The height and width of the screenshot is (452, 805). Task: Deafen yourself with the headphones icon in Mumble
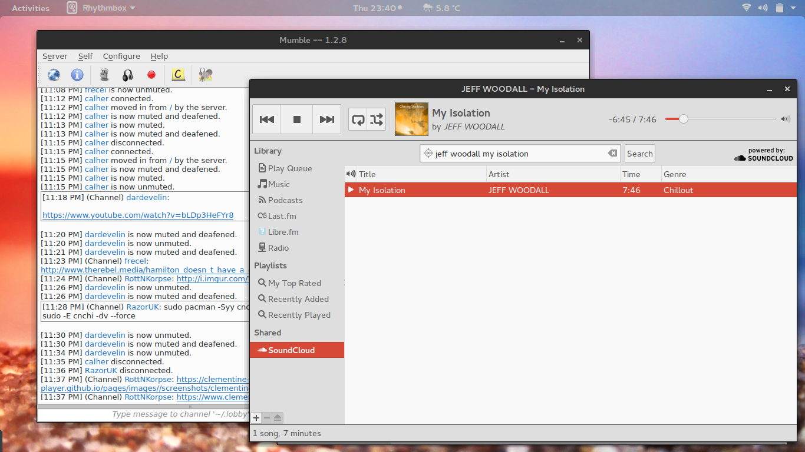tap(128, 75)
